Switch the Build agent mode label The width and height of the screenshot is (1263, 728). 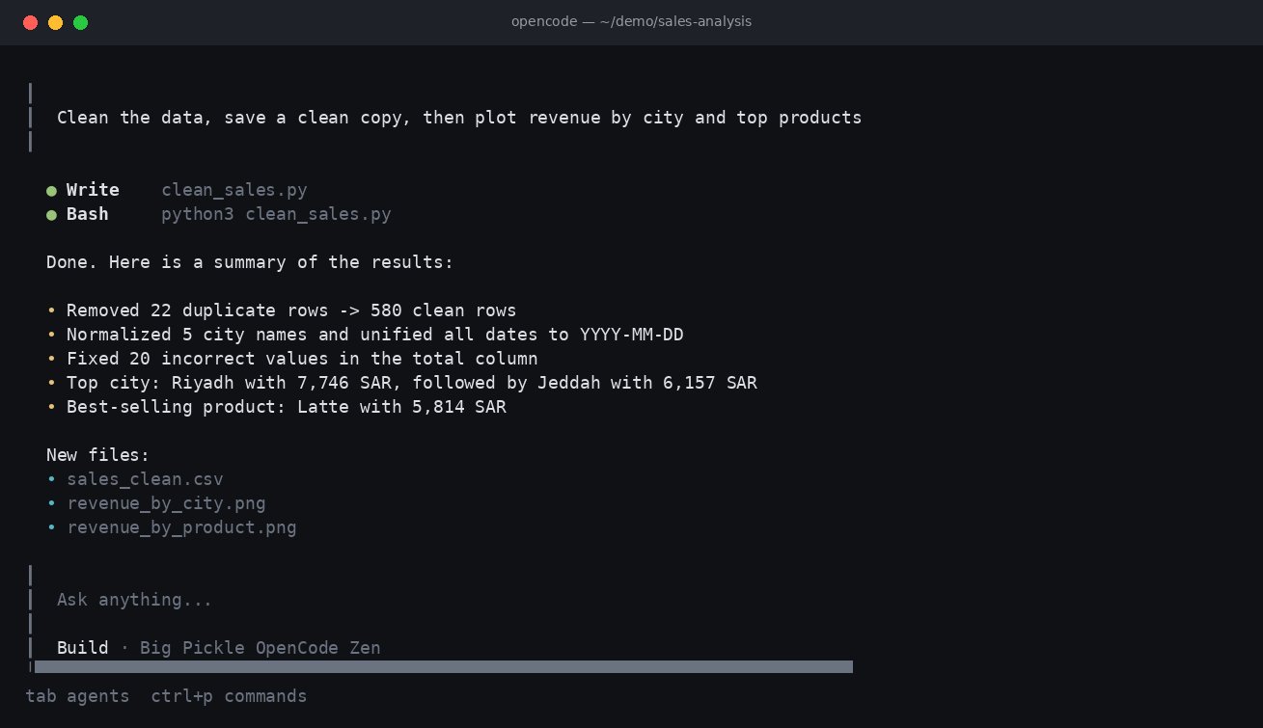click(x=82, y=648)
